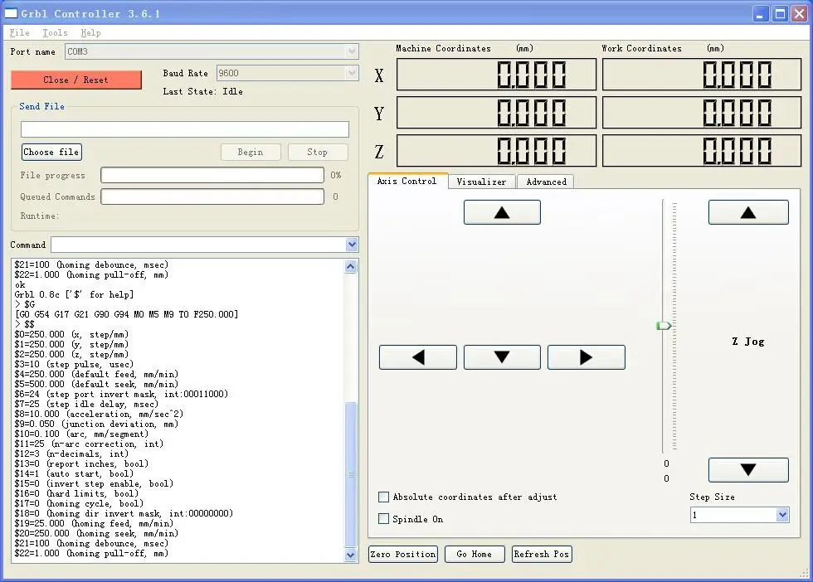
Task: Click the Machine Coordinates Z display
Action: tap(497, 151)
